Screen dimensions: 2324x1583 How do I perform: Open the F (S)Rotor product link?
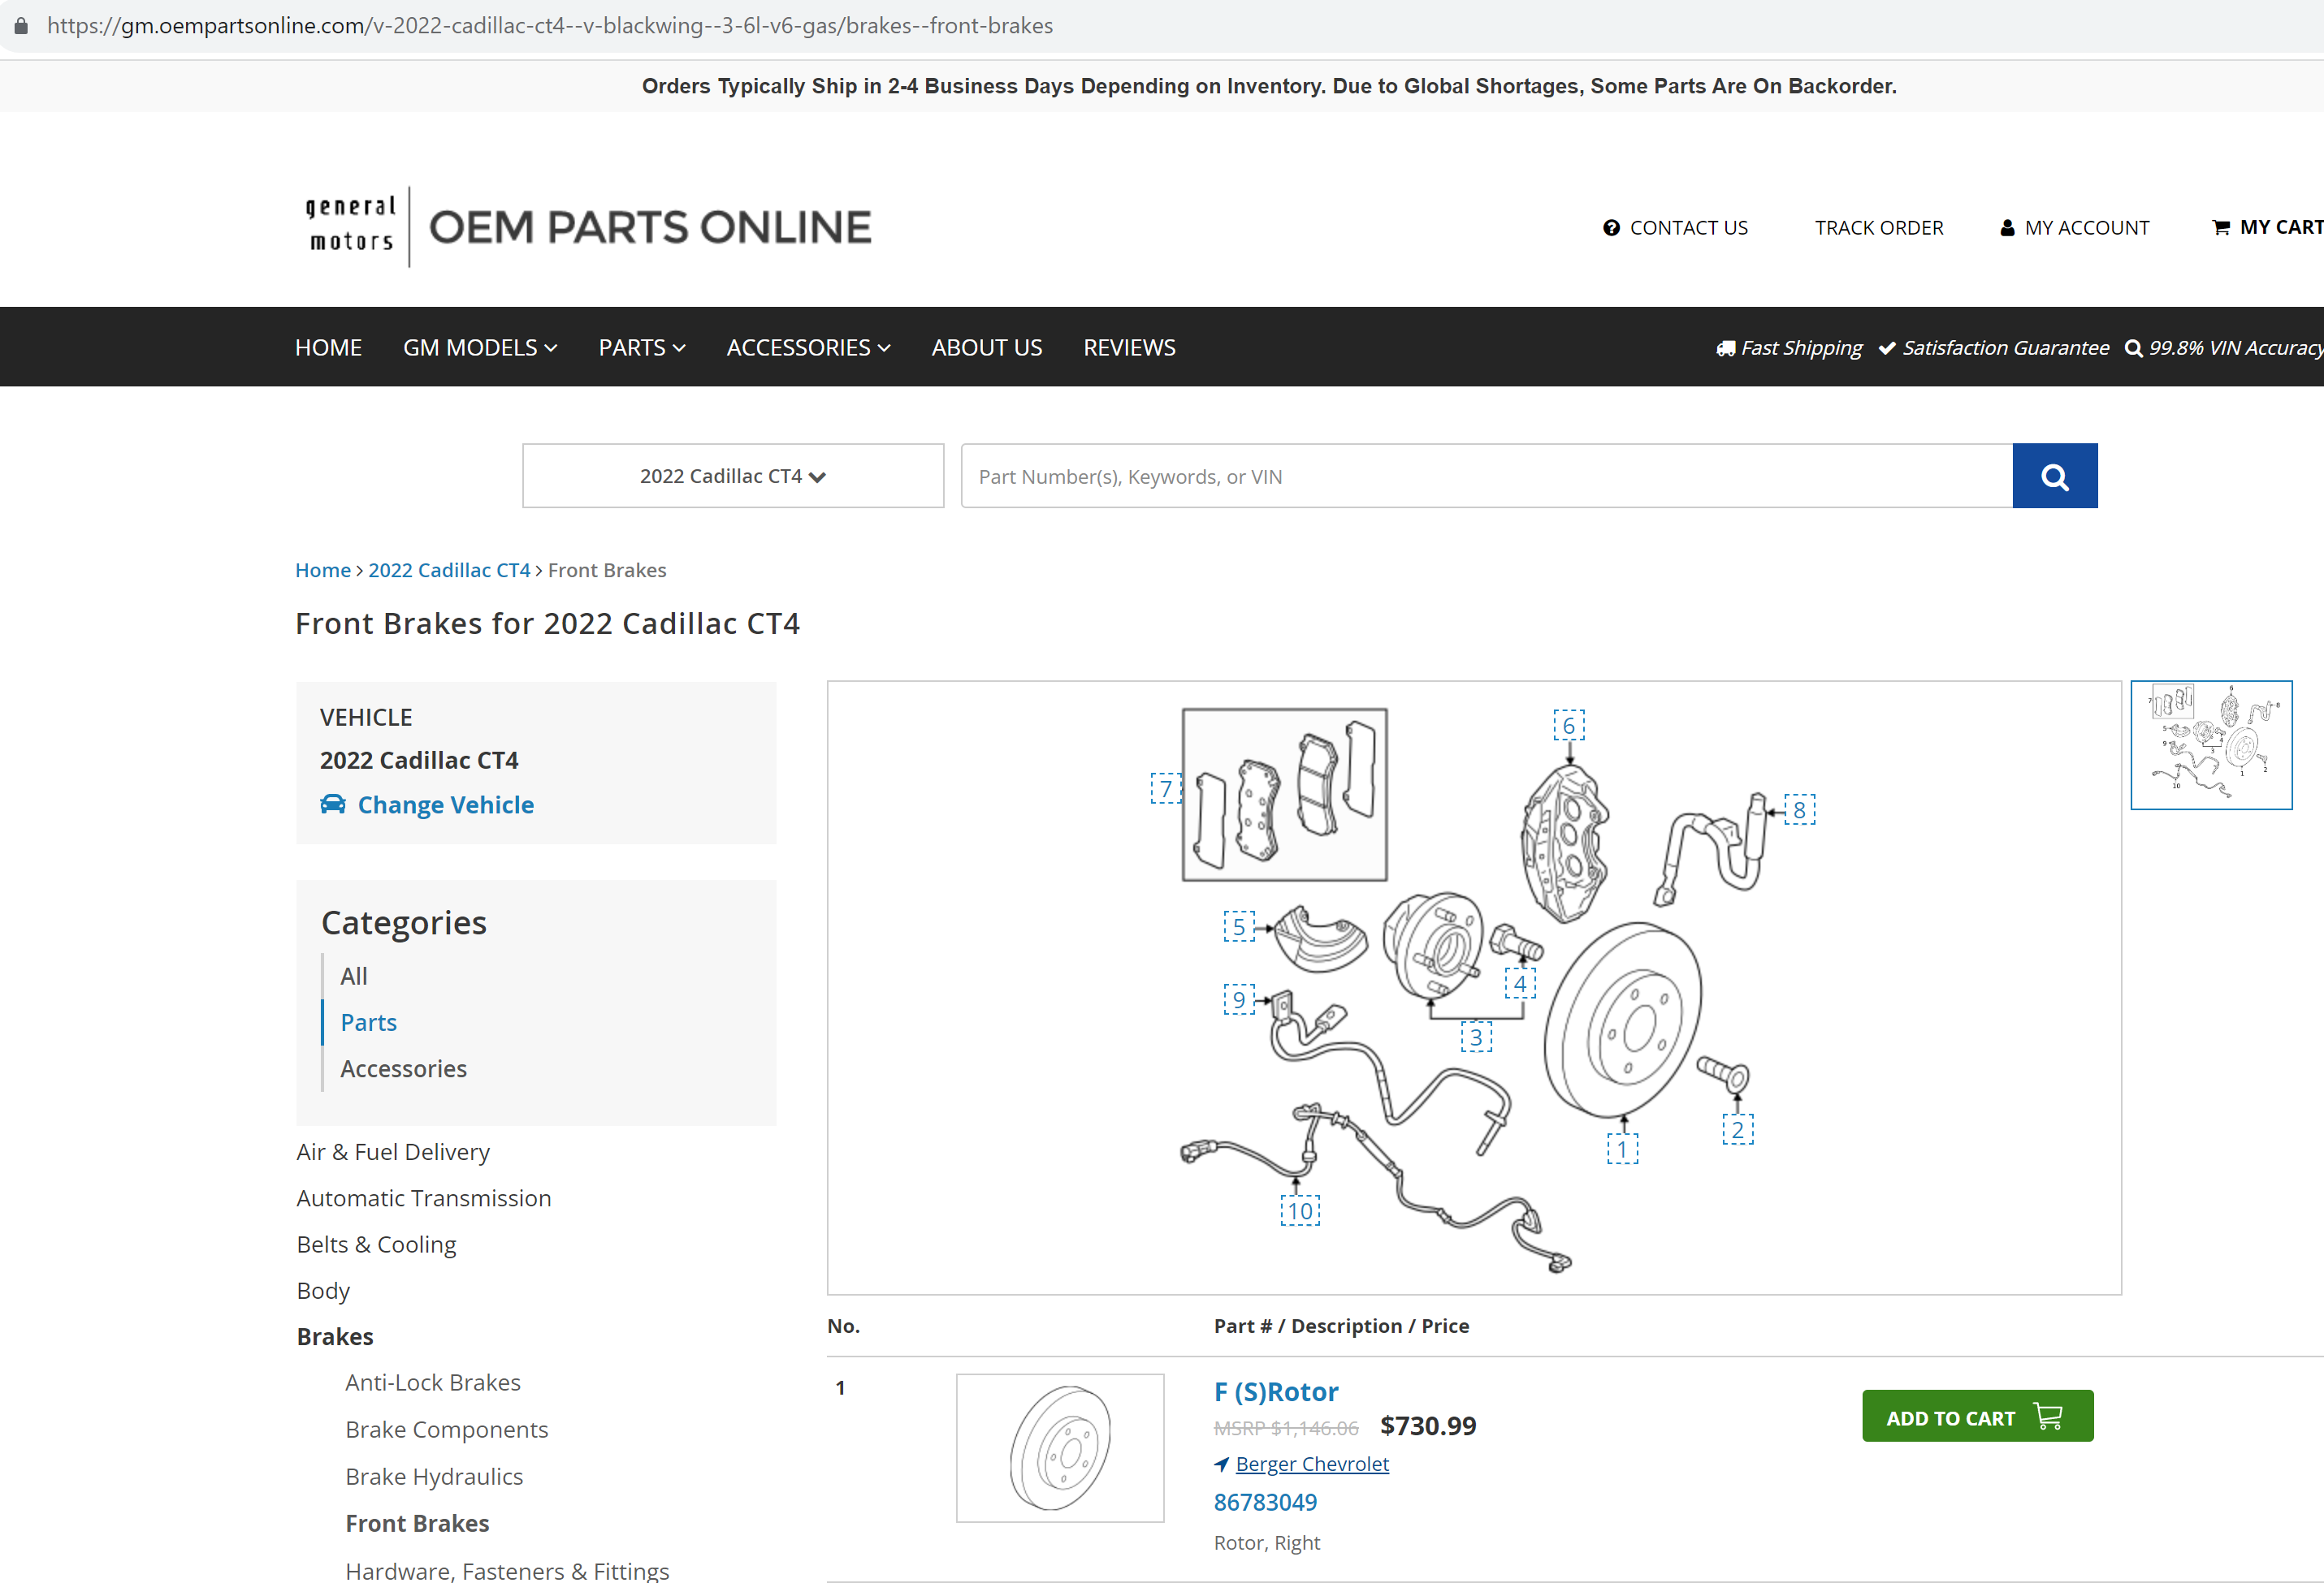1275,1391
